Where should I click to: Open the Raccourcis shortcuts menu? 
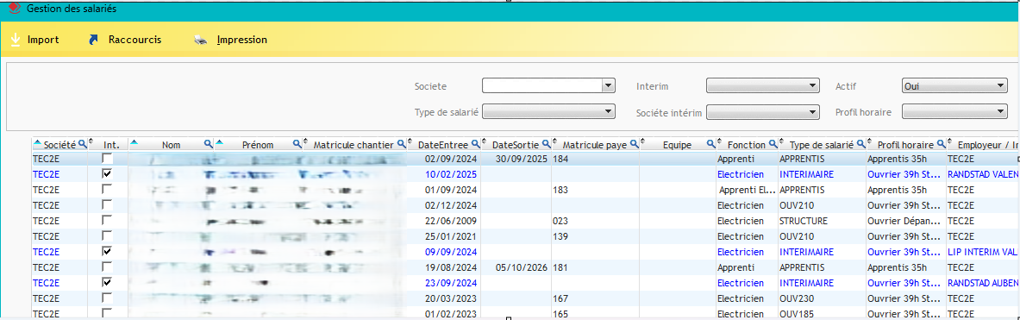click(125, 40)
